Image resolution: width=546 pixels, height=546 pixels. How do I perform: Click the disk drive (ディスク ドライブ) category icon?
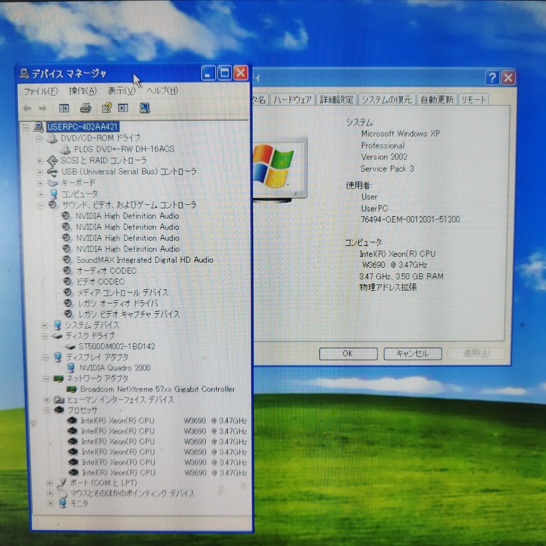[x=57, y=336]
